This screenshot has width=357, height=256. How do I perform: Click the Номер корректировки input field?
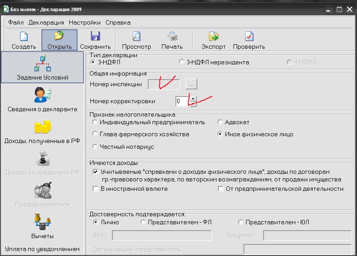[182, 101]
